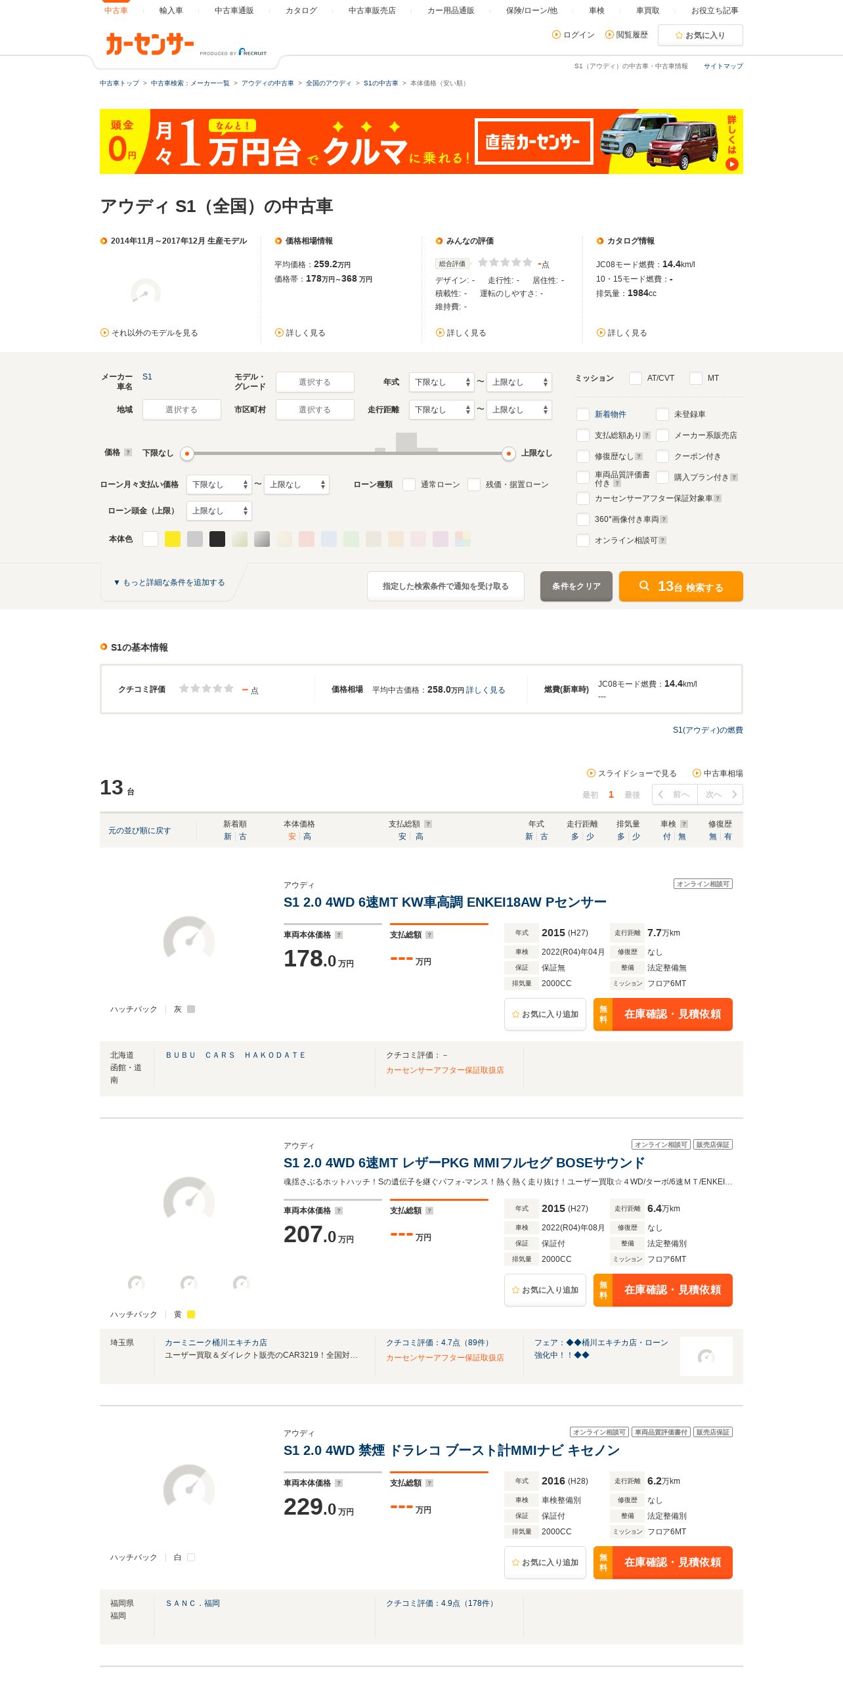This screenshot has height=1686, width=843.
Task: Click the スライドショーで見る arrow icon
Action: tap(591, 773)
